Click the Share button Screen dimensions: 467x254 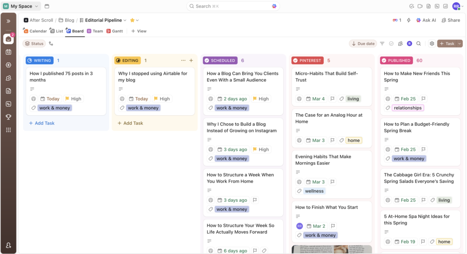tap(451, 20)
